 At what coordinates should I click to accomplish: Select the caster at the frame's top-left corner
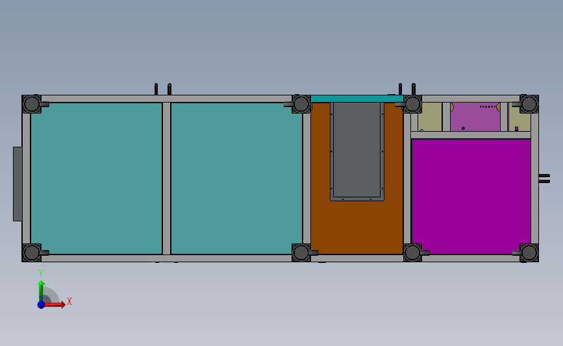click(32, 104)
